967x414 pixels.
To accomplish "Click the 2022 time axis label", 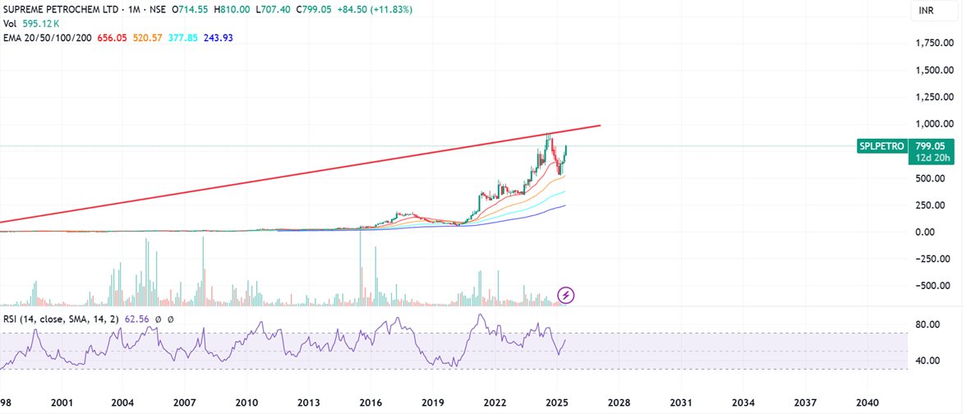I will pyautogui.click(x=495, y=402).
